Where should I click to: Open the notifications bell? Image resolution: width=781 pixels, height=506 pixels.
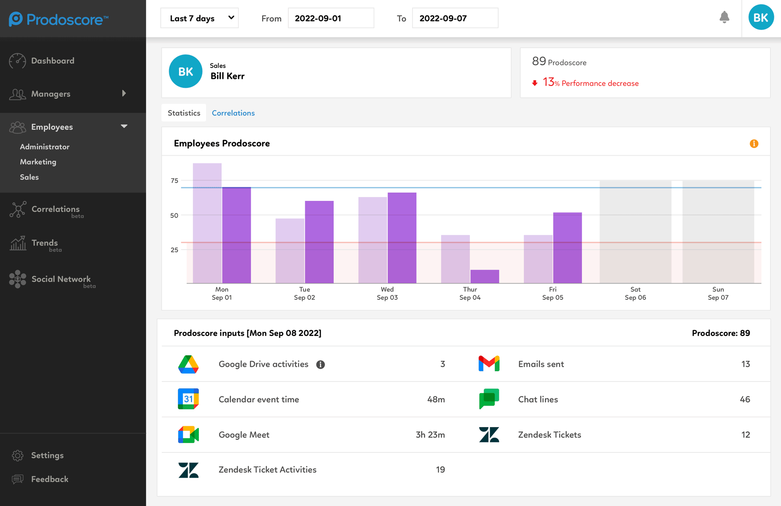pos(724,17)
